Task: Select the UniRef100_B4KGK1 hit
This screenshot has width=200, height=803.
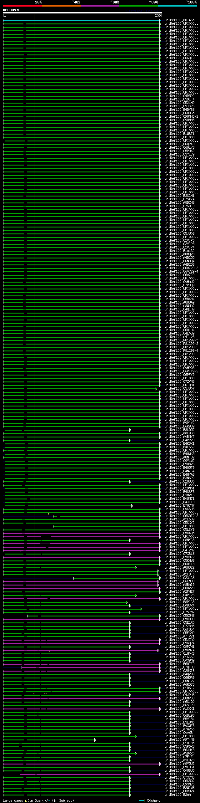Action: [179, 444]
